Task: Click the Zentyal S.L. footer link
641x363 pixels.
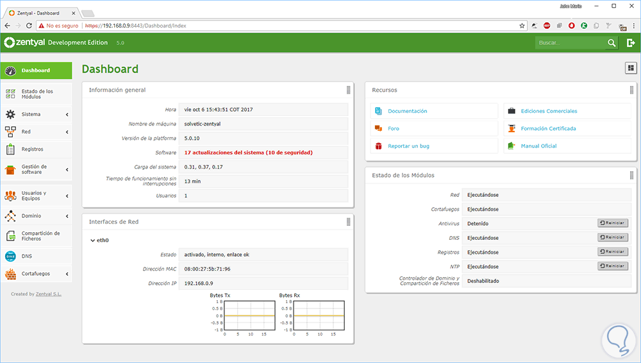Action: coord(48,294)
